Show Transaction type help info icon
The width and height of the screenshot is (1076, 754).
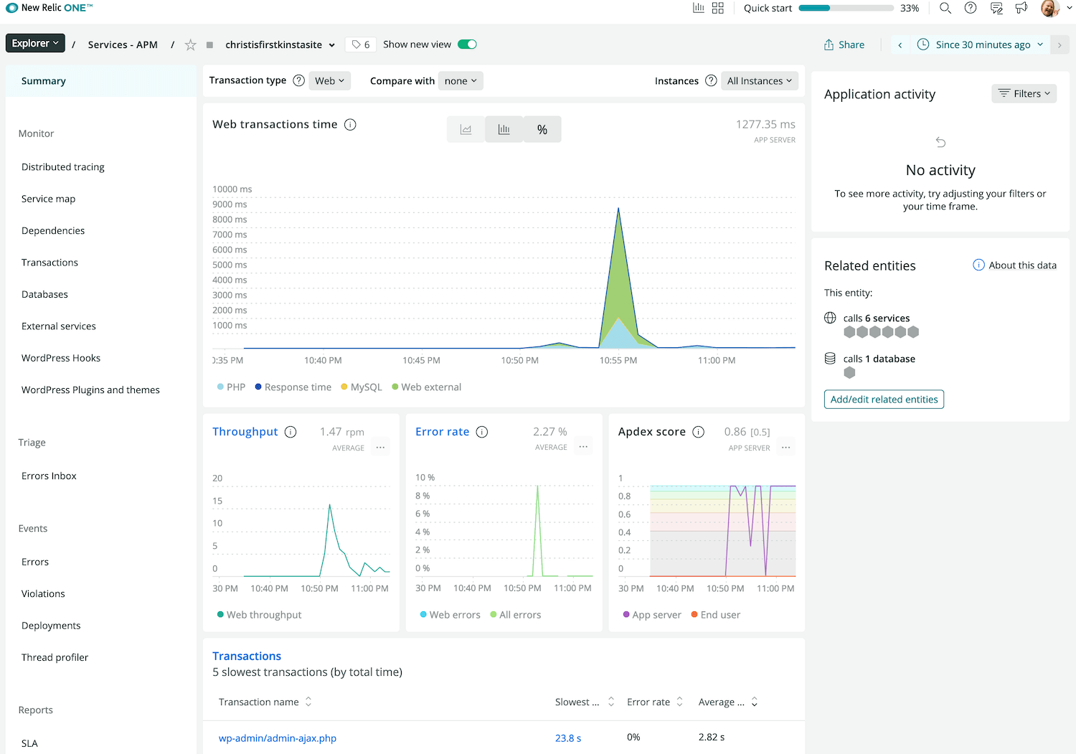299,80
